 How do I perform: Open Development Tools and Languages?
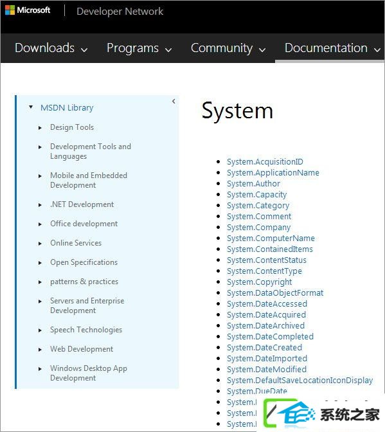91,151
